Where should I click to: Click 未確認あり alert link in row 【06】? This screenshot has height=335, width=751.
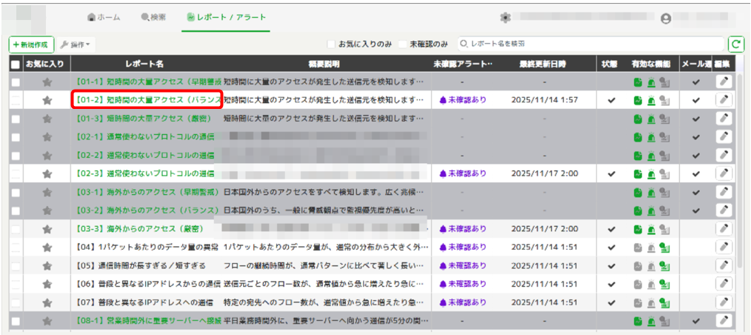coord(463,284)
